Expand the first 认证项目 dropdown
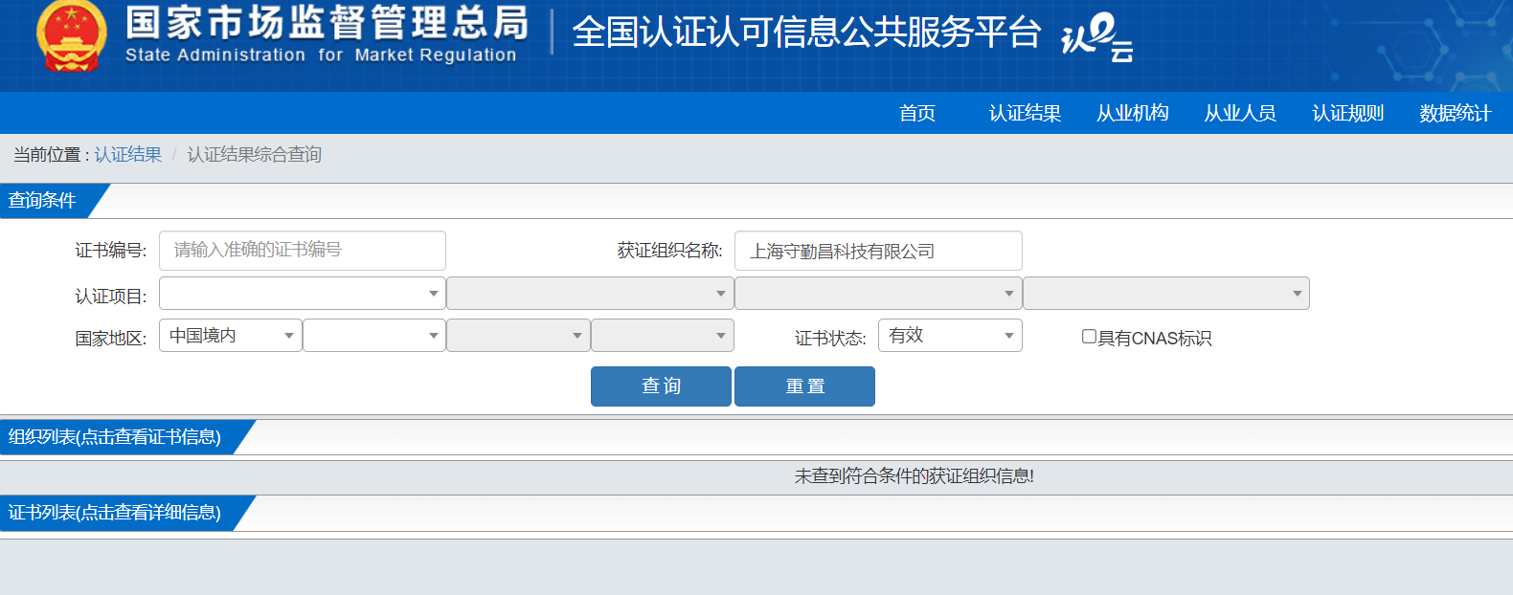1513x595 pixels. pyautogui.click(x=303, y=294)
